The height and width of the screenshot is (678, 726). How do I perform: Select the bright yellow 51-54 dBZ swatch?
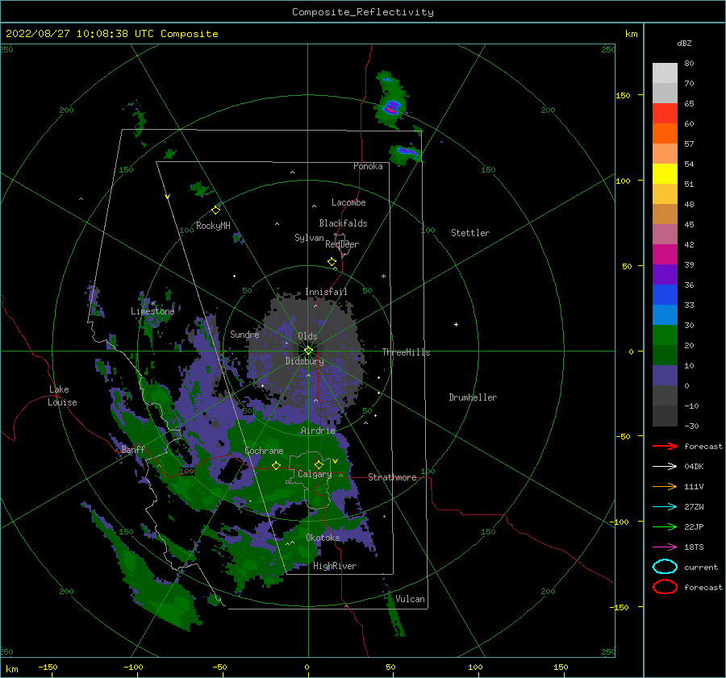pos(665,174)
